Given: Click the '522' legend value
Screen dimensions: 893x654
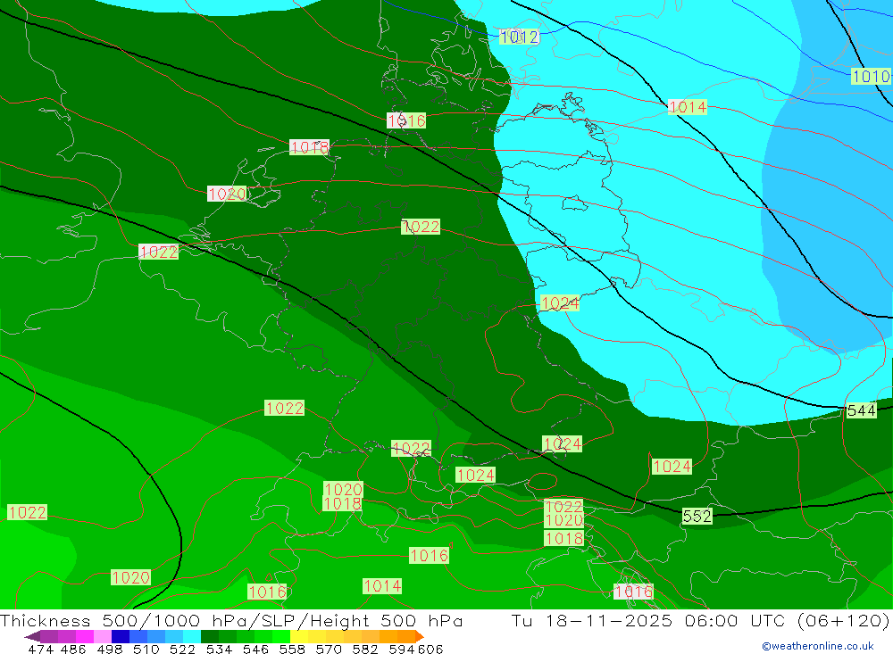Looking at the screenshot, I should tap(182, 649).
